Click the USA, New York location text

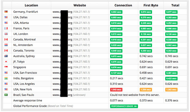[23, 90]
